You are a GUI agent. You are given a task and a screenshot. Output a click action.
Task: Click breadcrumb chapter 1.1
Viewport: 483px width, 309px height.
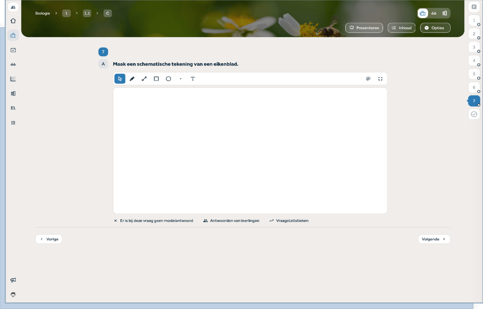click(x=87, y=13)
